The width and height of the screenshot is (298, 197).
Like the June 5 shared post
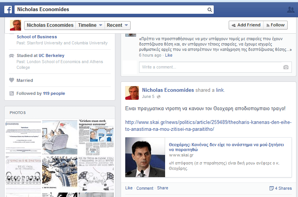pyautogui.click(x=129, y=188)
